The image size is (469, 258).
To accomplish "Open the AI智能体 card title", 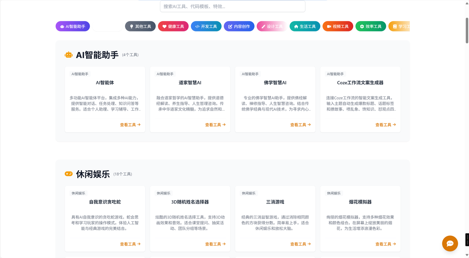I will click(105, 83).
